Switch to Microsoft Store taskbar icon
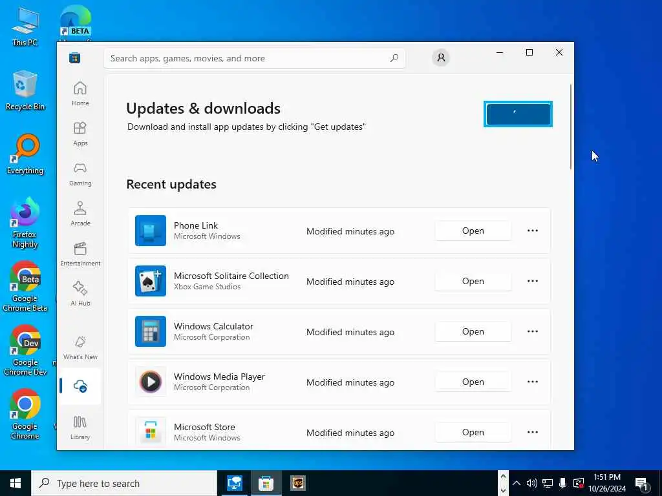Screen dimensions: 662x496 (x=266, y=483)
